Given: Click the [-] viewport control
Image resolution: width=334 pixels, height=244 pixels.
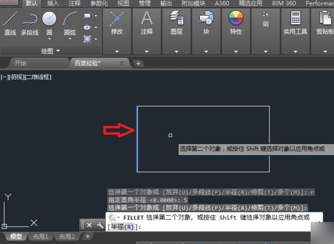Looking at the screenshot, I should (4, 77).
